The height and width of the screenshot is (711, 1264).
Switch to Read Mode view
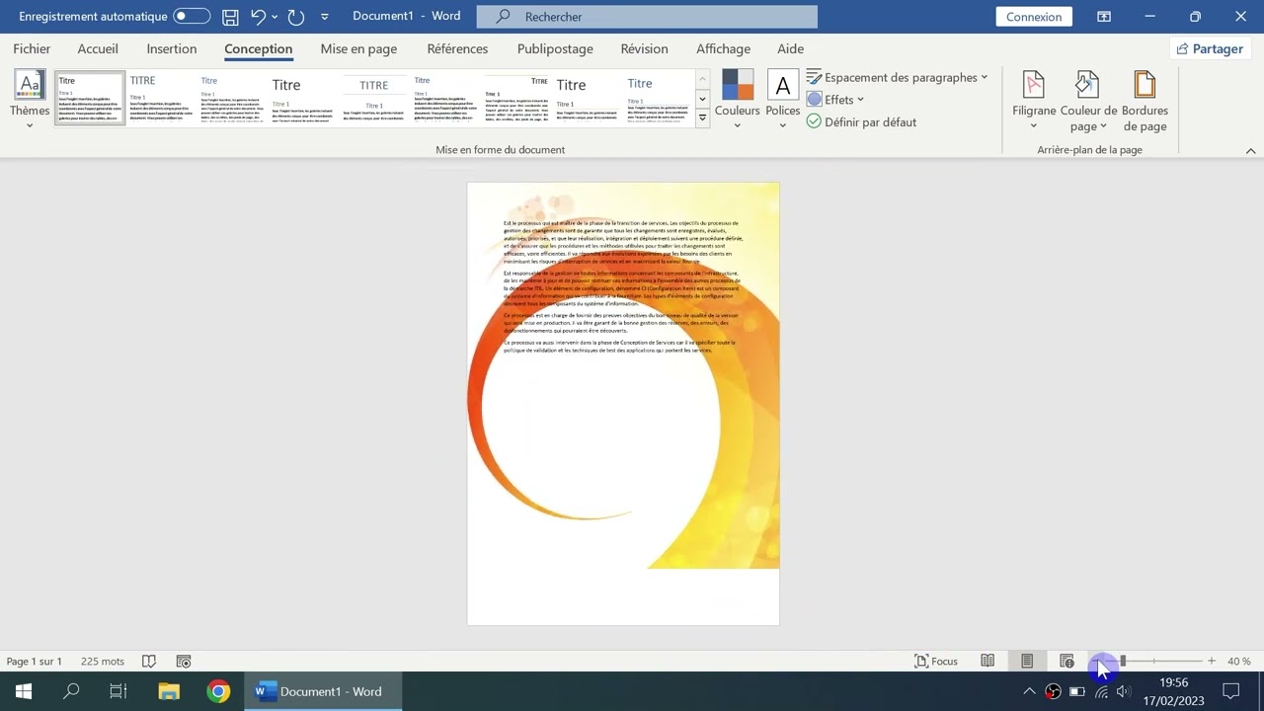pos(987,661)
